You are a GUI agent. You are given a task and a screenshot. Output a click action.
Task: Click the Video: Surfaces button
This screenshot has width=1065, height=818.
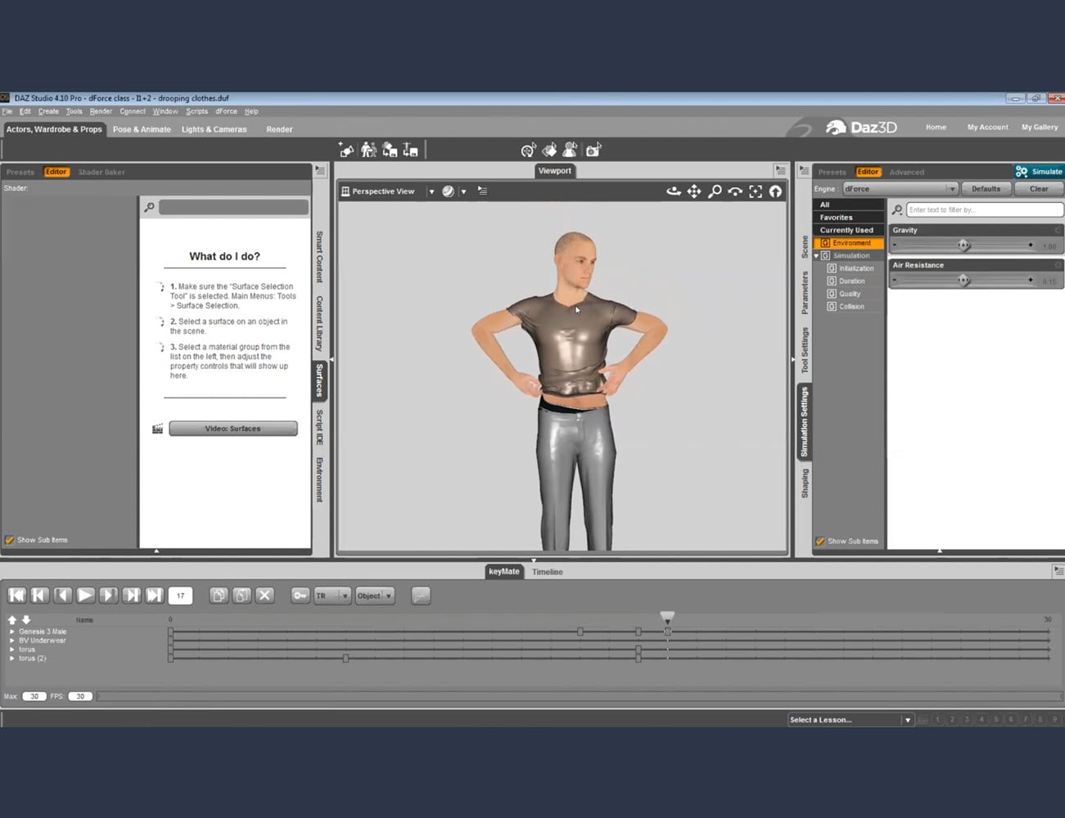[x=232, y=428]
